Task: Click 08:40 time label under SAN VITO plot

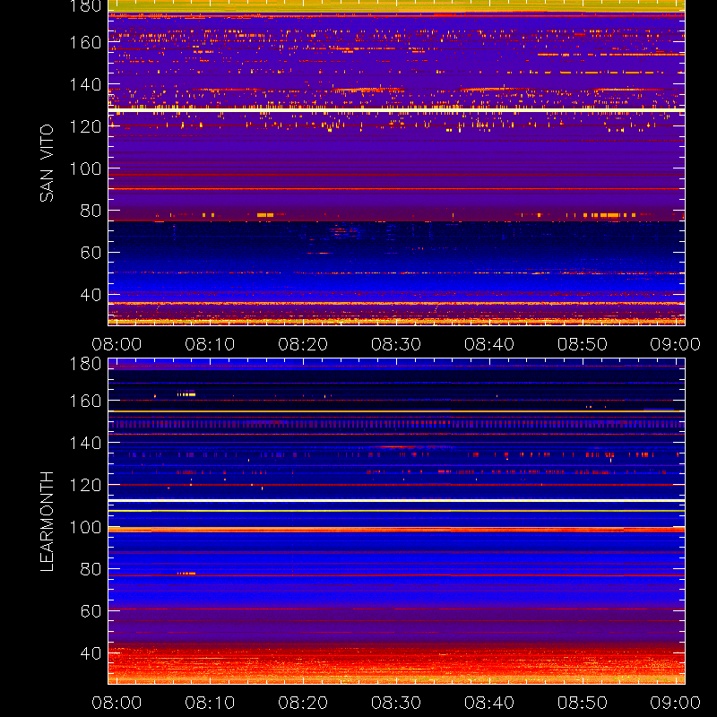Action: pos(489,344)
